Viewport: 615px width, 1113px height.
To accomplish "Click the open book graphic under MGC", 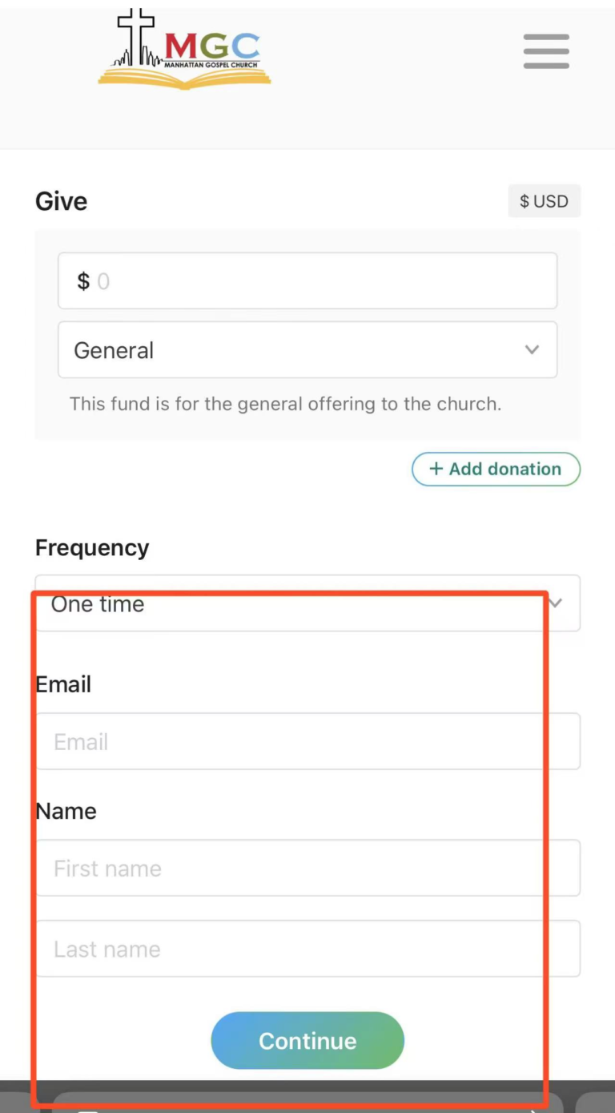I will 185,78.
